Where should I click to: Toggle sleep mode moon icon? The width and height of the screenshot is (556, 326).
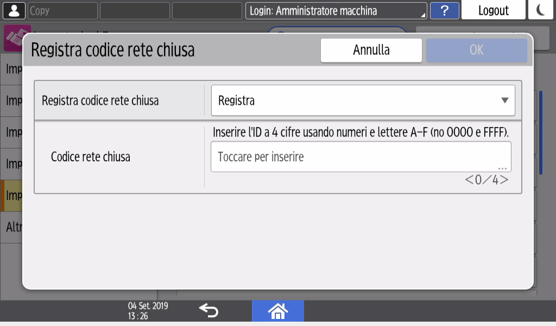(x=540, y=10)
